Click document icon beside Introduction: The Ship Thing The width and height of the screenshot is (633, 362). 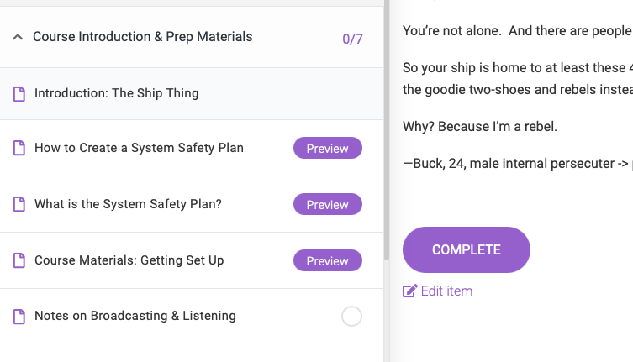(x=19, y=94)
